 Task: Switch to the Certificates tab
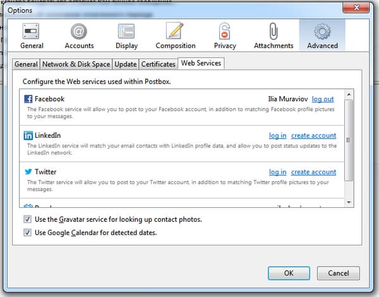point(158,64)
